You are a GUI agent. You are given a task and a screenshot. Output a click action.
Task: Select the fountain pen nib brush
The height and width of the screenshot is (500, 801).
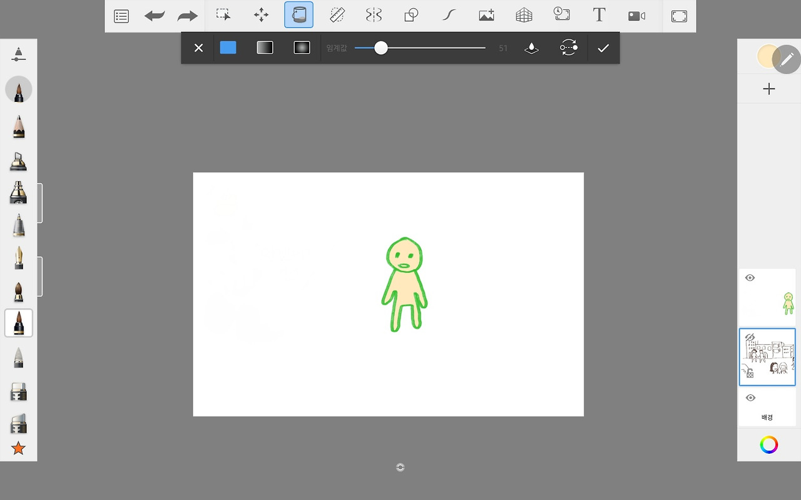(x=19, y=257)
